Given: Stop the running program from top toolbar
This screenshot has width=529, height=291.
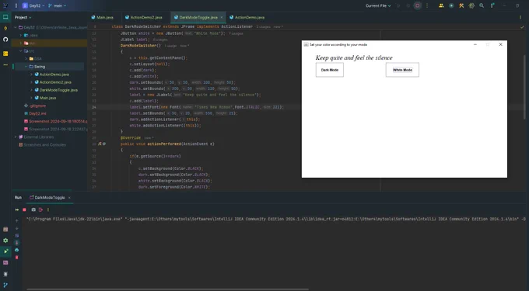Looking at the screenshot, I should click(x=417, y=5).
